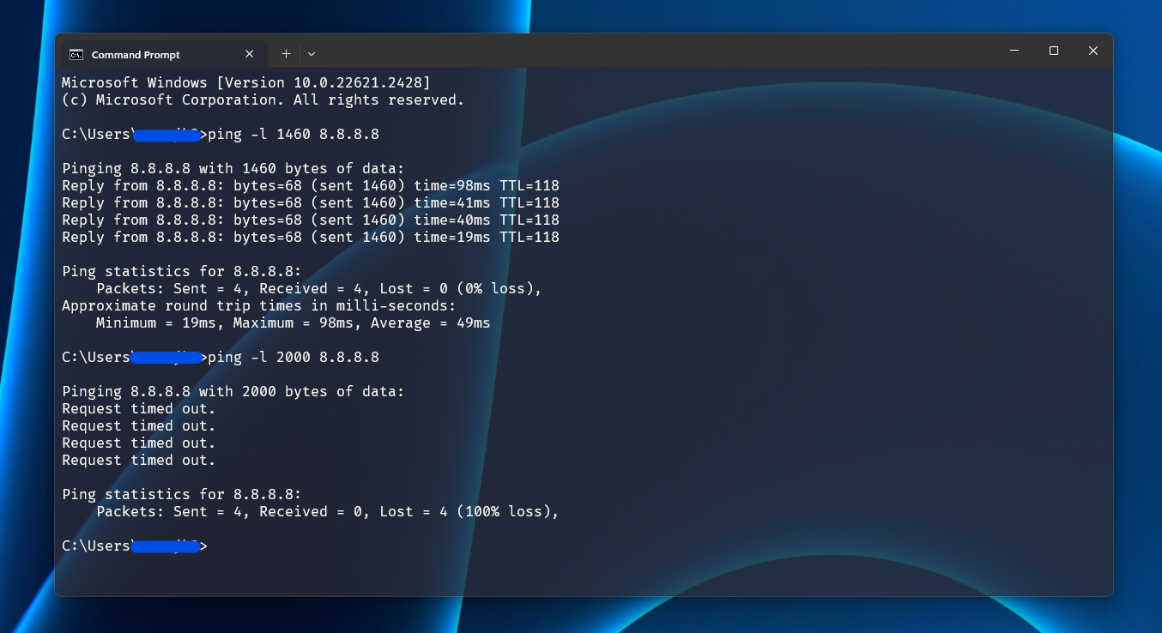Click the terminal title bar empty area
1162x633 pixels.
(x=644, y=51)
